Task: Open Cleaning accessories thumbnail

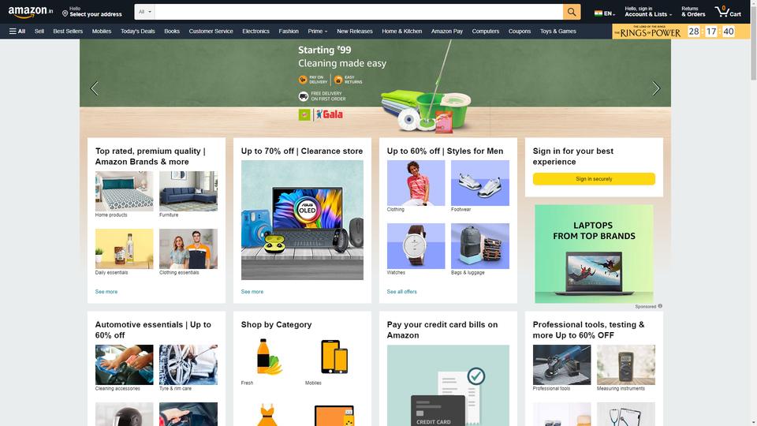Action: (124, 364)
